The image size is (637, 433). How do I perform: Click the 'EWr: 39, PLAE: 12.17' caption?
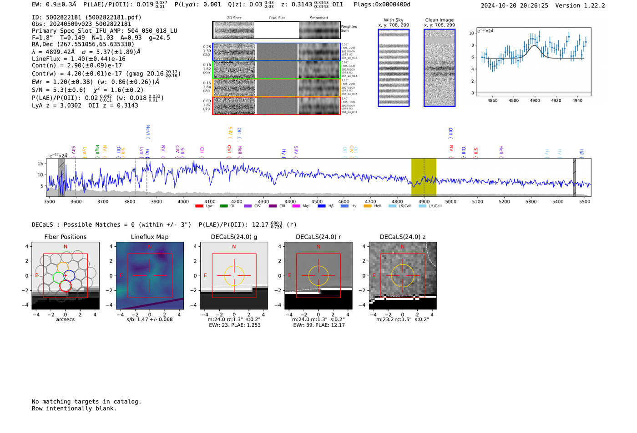pos(319,325)
